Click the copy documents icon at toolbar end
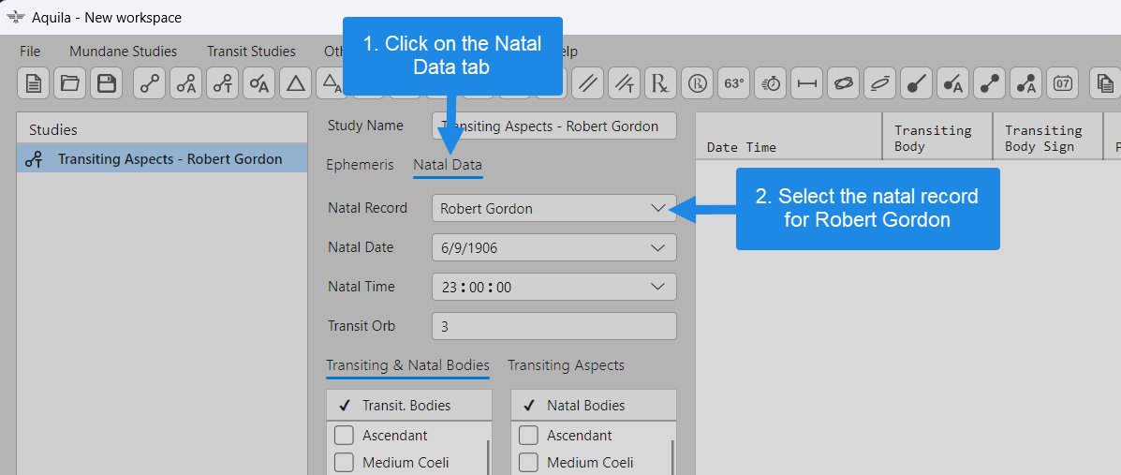The width and height of the screenshot is (1121, 475). pos(1104,83)
